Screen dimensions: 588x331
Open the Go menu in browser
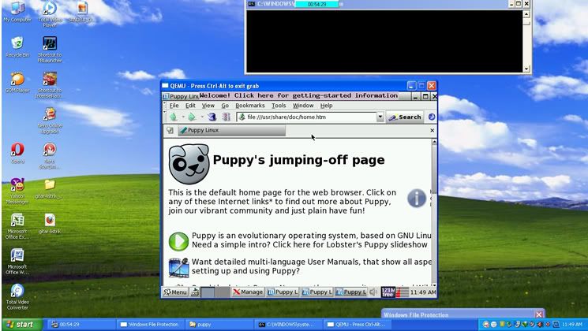(225, 106)
